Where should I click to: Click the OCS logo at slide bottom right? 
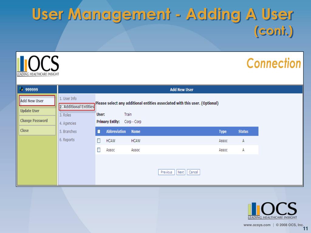coord(272,211)
